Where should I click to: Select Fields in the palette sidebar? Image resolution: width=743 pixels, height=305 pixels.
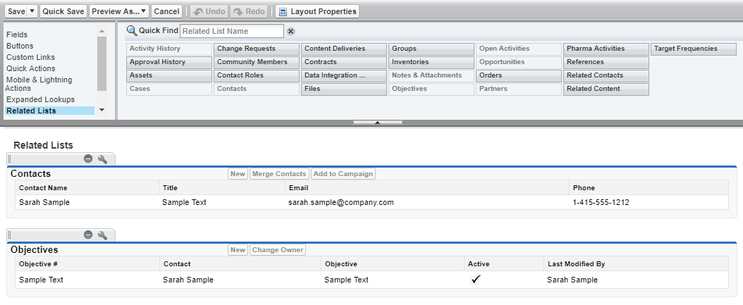pyautogui.click(x=17, y=35)
